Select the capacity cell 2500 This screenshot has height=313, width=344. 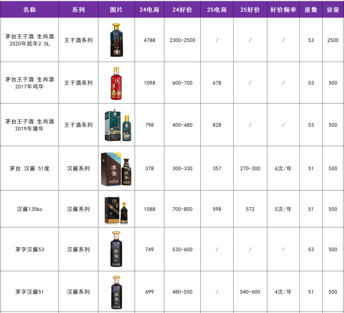click(x=333, y=40)
